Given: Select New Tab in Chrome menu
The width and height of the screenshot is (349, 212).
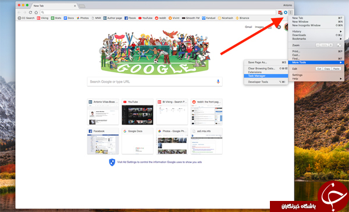Looking at the screenshot, I should click(x=316, y=18).
